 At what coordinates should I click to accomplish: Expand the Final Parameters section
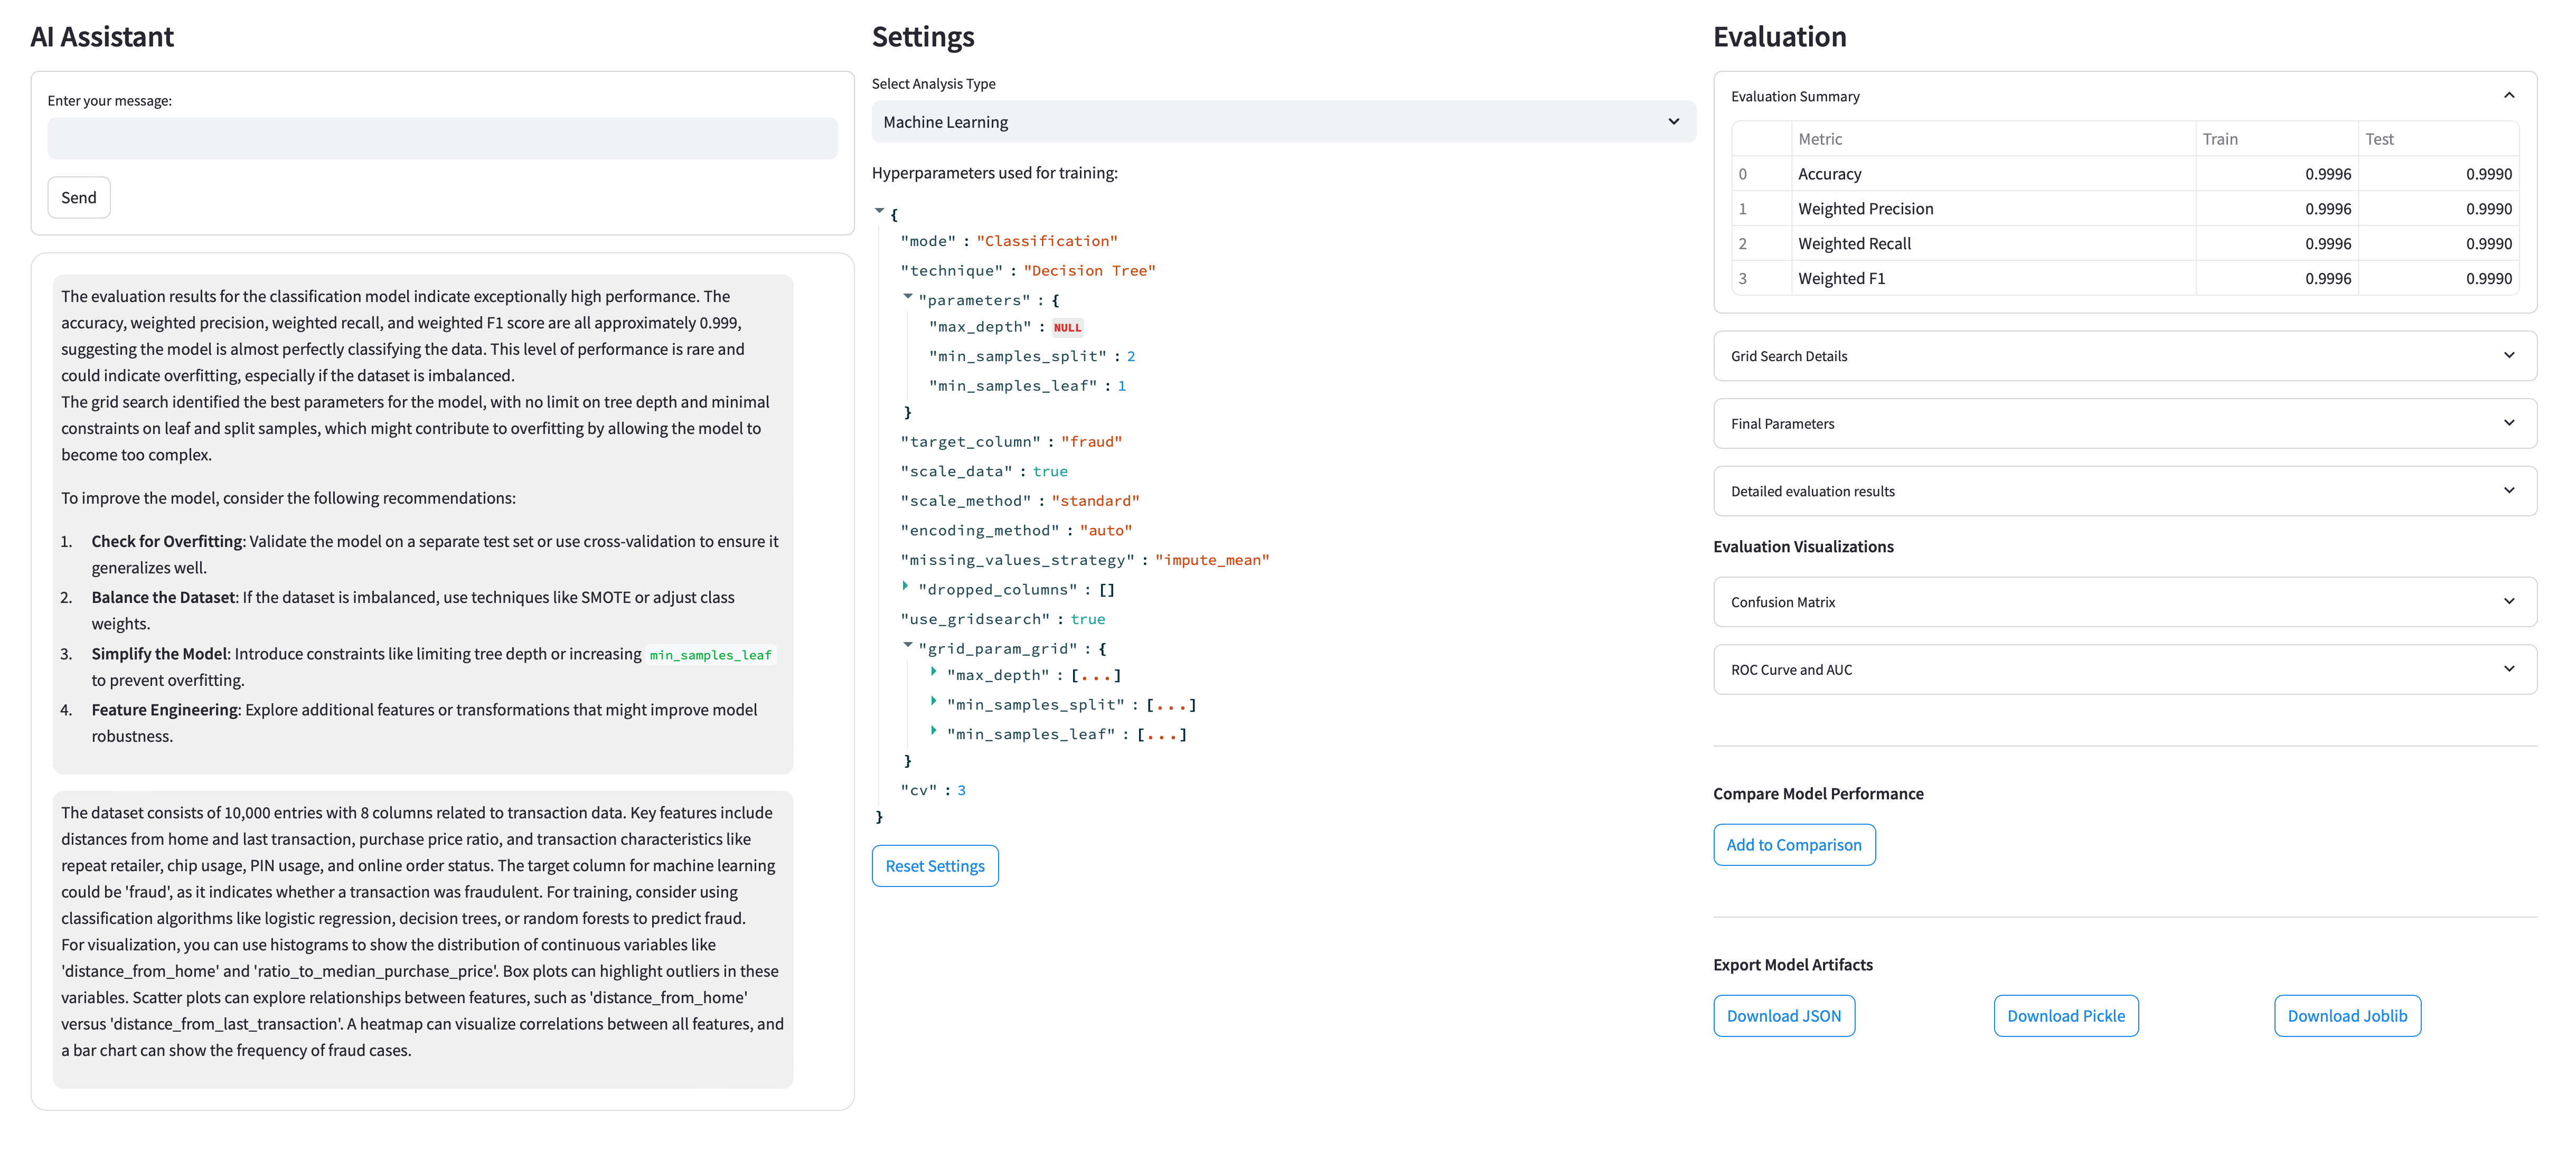[x=2124, y=424]
